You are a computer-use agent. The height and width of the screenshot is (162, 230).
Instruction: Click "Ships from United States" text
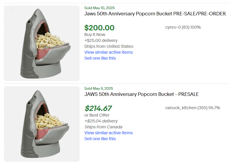pyautogui.click(x=109, y=46)
